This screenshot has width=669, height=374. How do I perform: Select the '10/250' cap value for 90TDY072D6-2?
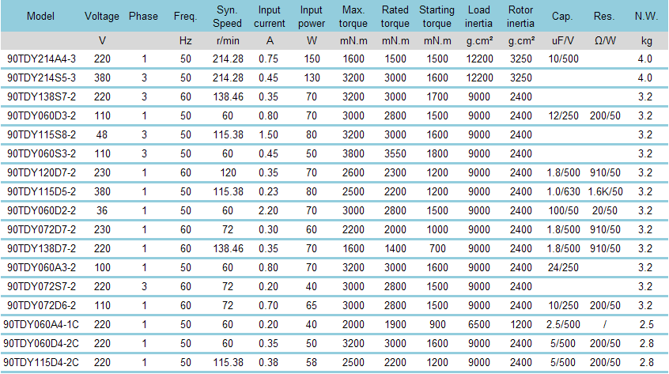(x=563, y=305)
